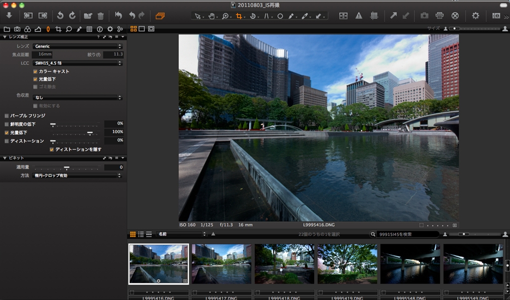510x300 pixels.
Task: Click the trash delete icon
Action: (x=101, y=16)
